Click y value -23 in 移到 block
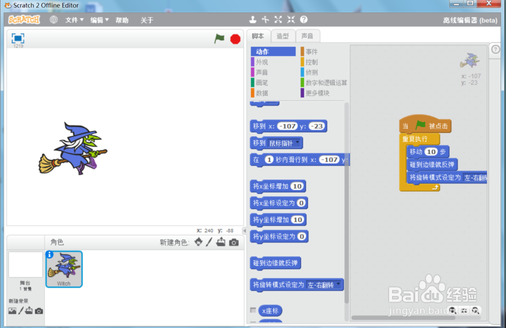Viewport: 506px width, 328px height. 316,126
